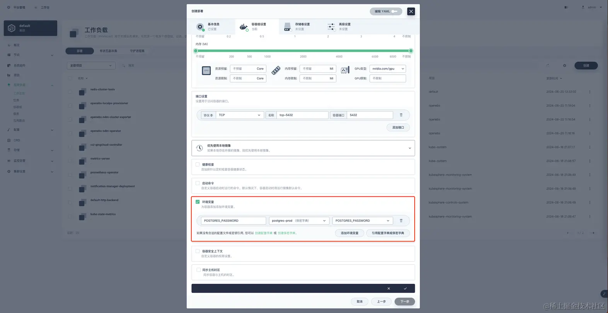Go to the 存储卷设置 step tab
Screen dimensions: 608x313
point(301,27)
